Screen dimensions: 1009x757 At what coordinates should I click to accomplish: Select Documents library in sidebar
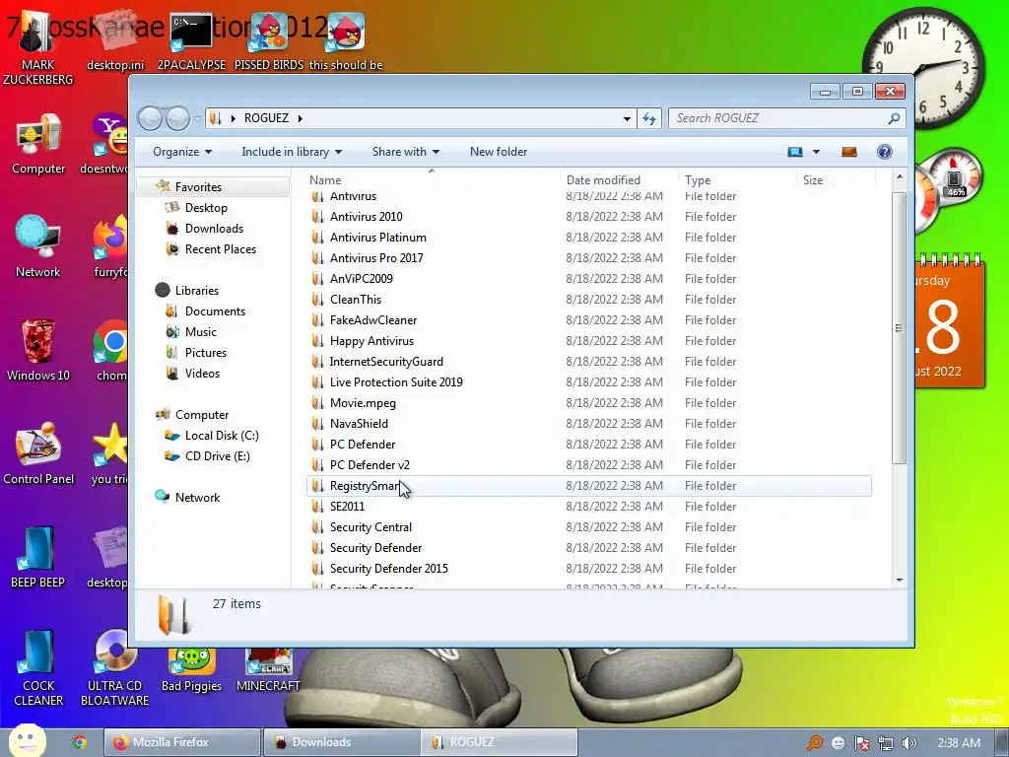click(x=215, y=311)
